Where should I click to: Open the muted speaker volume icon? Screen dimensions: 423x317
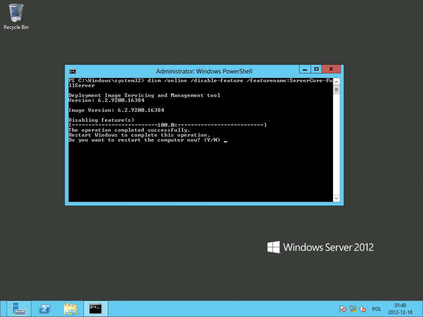pyautogui.click(x=363, y=309)
